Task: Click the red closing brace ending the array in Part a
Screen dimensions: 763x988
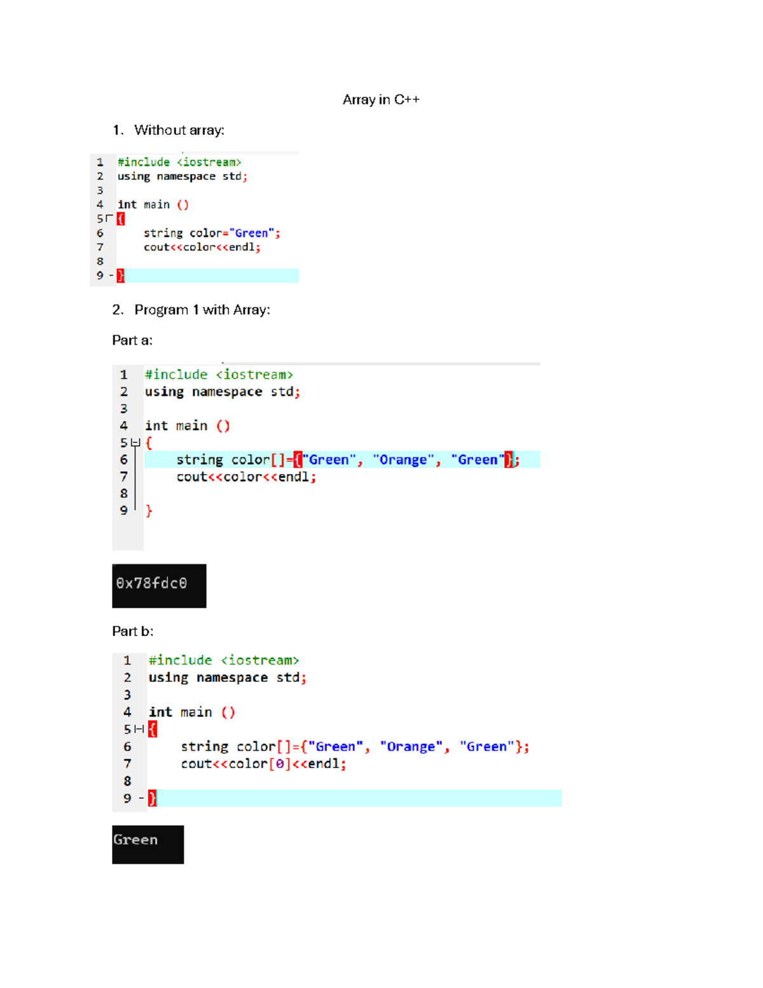Action: (x=509, y=459)
